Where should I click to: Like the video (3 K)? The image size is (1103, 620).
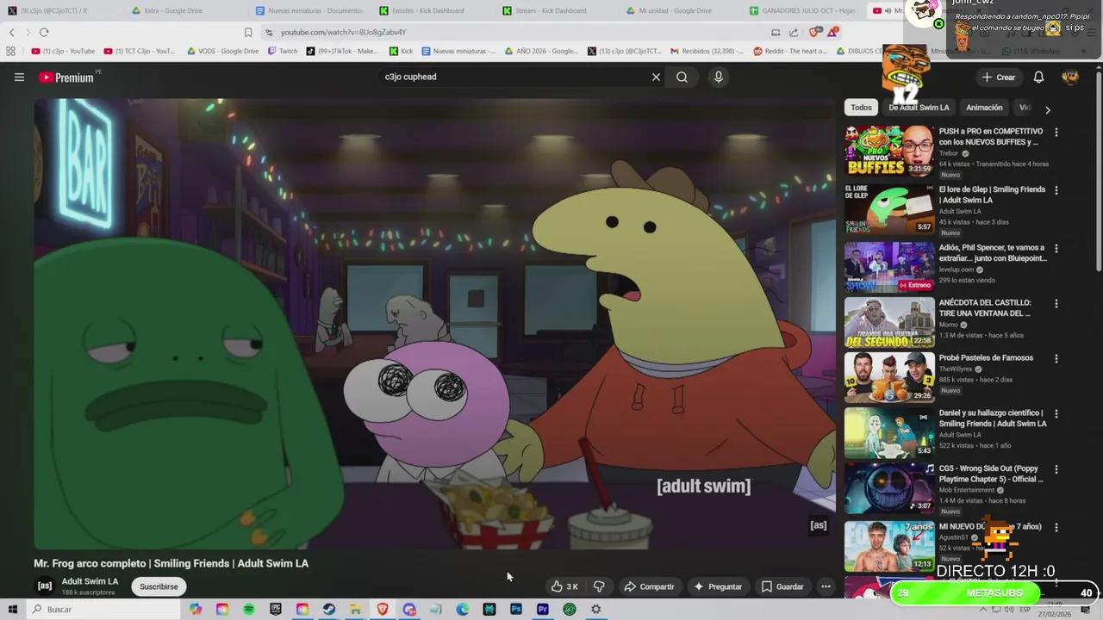564,586
